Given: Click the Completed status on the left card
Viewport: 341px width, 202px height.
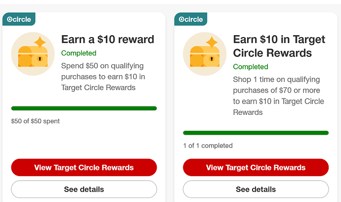Looking at the screenshot, I should click(79, 53).
